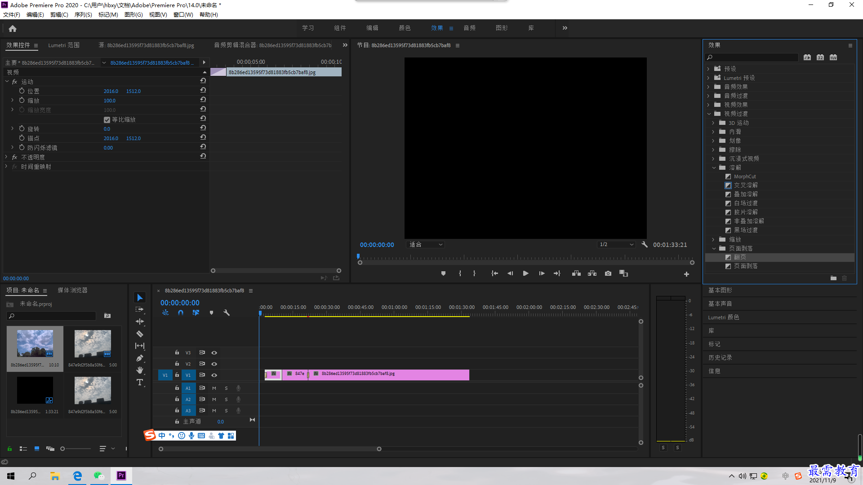
Task: Step back one frame in Program monitor
Action: (510, 273)
